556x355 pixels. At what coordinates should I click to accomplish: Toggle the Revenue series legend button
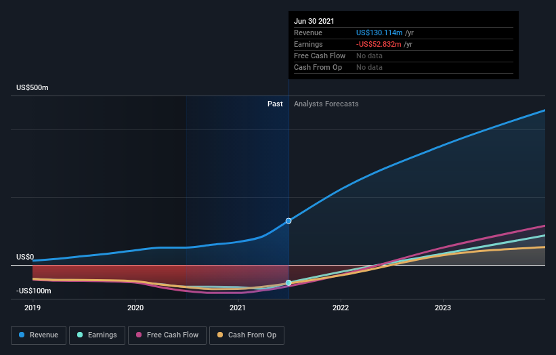[39, 335]
